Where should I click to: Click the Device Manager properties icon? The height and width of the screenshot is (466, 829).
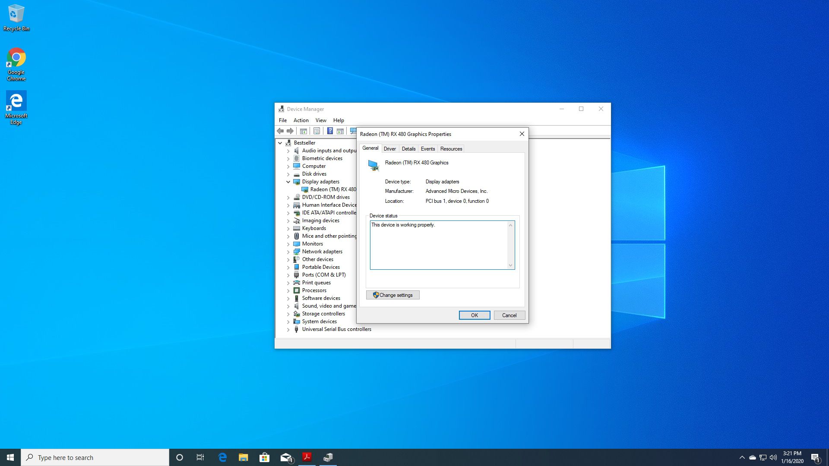[316, 131]
